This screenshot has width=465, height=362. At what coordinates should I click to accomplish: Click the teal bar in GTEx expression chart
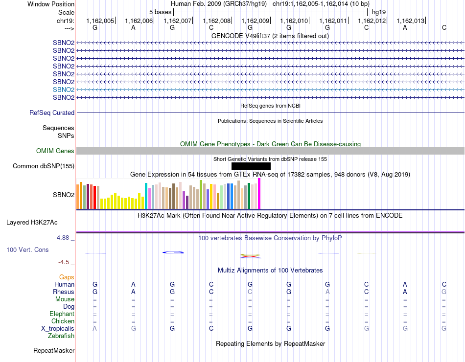pyautogui.click(x=146, y=196)
